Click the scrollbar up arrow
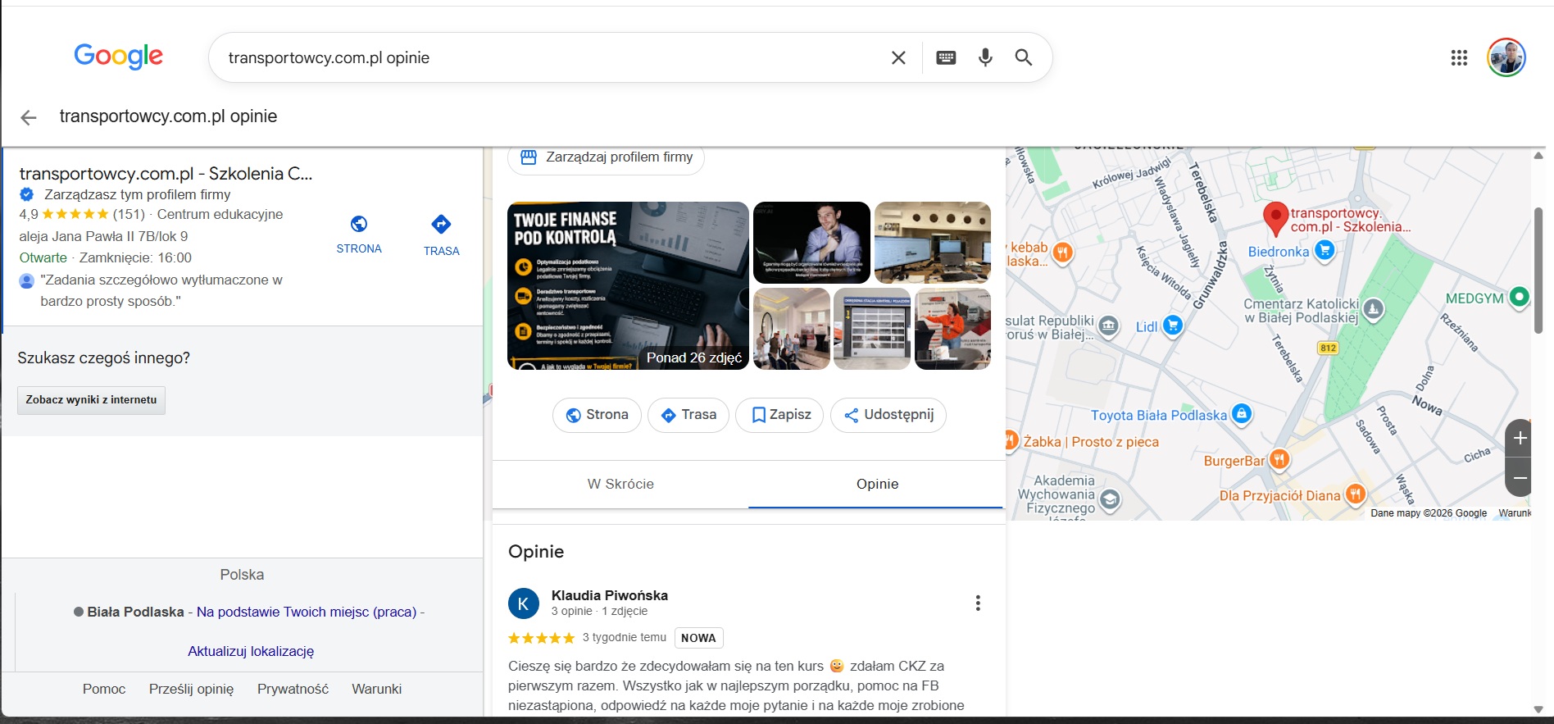This screenshot has height=724, width=1554. pyautogui.click(x=1538, y=155)
